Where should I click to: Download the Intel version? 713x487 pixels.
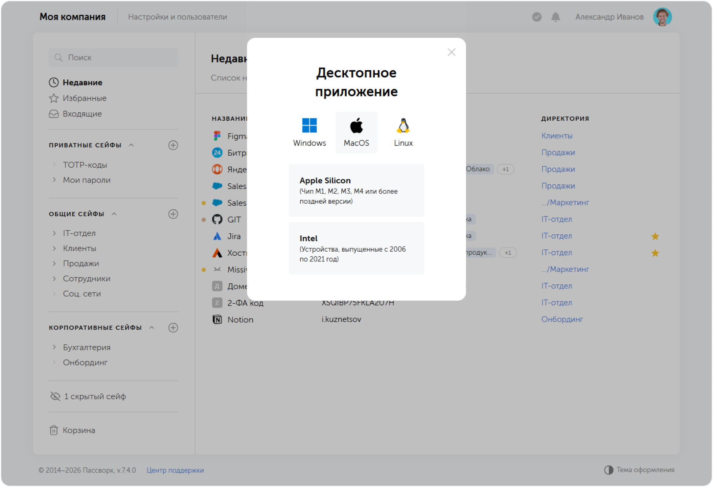(356, 248)
